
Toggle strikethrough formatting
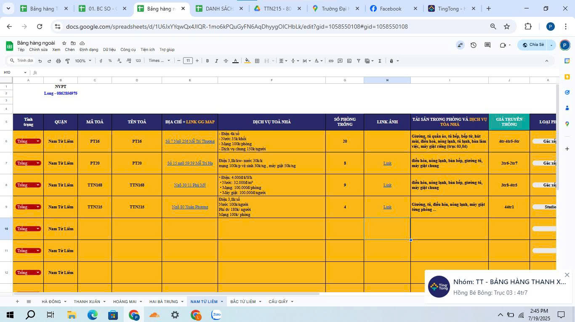tap(226, 61)
